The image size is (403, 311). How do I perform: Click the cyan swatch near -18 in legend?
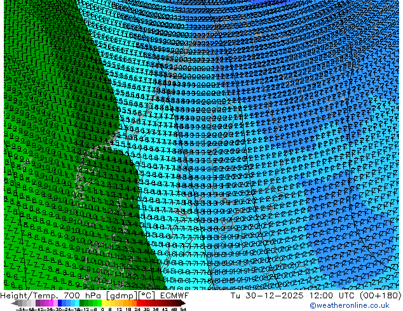[x=77, y=303]
